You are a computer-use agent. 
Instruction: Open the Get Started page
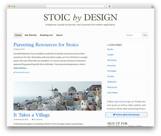[31, 35]
